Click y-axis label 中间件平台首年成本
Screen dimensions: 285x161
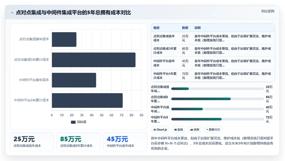coord(34,80)
